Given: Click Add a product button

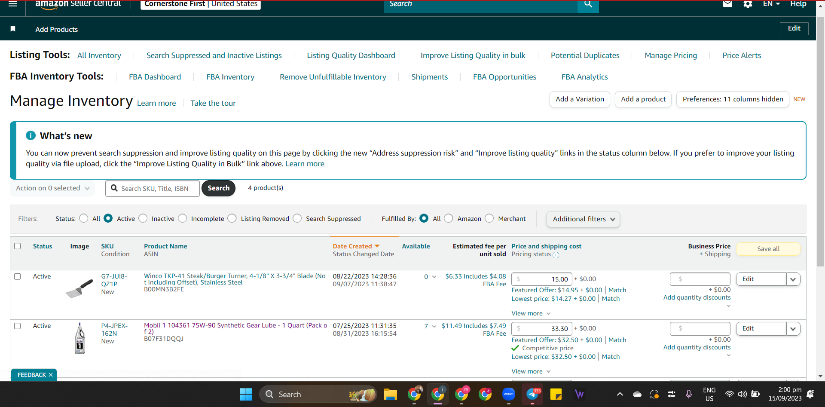Looking at the screenshot, I should click(643, 99).
